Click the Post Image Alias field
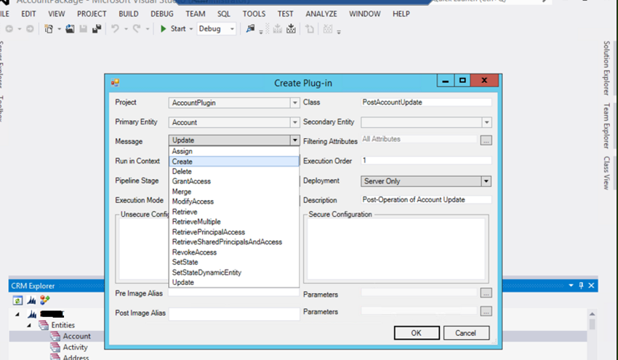Screen dimensions: 618x360 click(x=234, y=314)
